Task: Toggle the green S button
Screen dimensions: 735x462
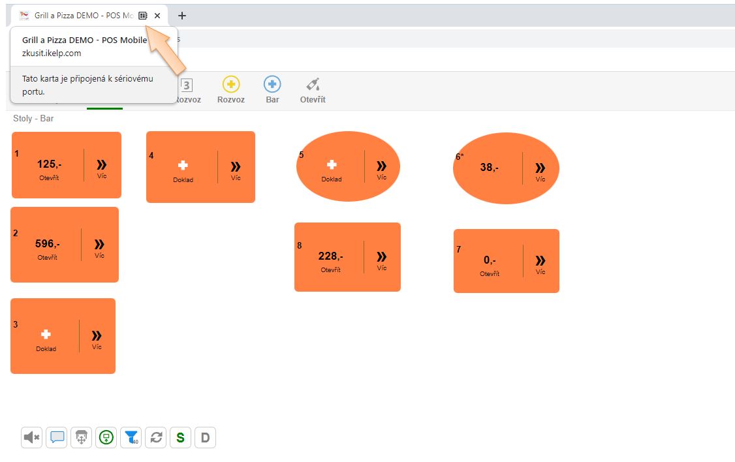Action: pyautogui.click(x=180, y=437)
